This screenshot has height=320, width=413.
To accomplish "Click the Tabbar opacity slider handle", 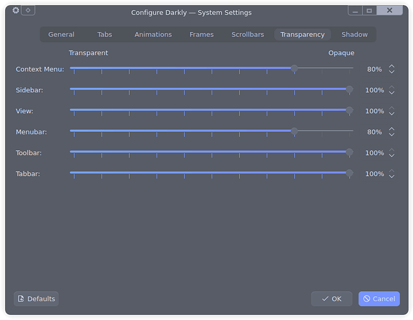I will click(x=349, y=173).
